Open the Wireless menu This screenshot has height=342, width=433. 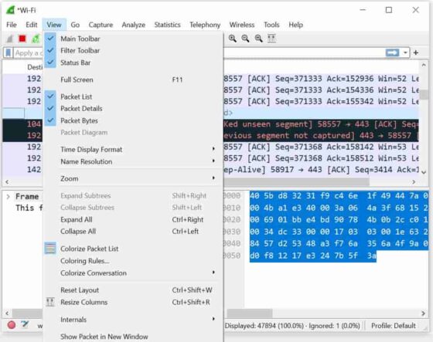tap(242, 25)
